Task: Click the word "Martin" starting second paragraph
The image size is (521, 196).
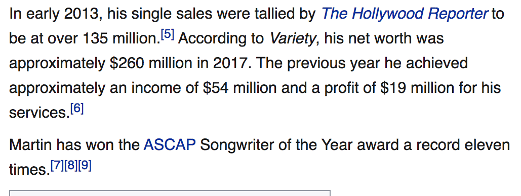Action: [x=30, y=145]
